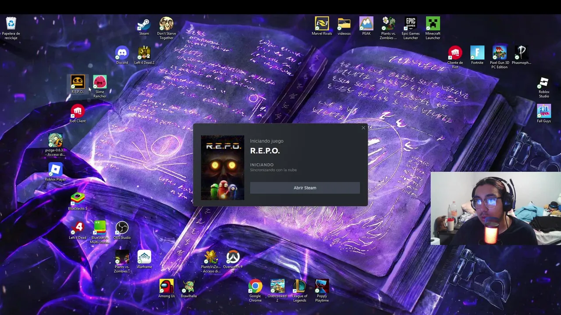This screenshot has height=315, width=561.
Task: Select the pvzge-0.6.3 shortcut icon
Action: tap(55, 145)
